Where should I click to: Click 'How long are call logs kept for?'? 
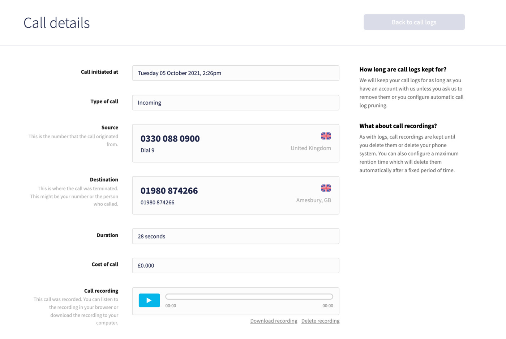click(x=403, y=69)
